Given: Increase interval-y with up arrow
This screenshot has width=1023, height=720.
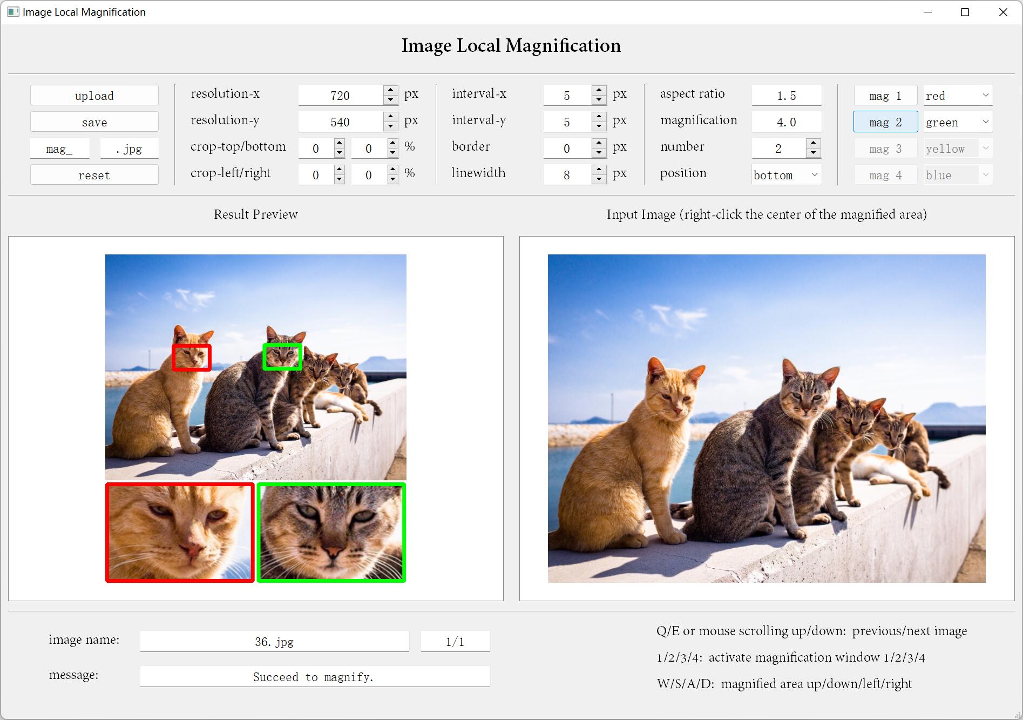Looking at the screenshot, I should coord(599,117).
